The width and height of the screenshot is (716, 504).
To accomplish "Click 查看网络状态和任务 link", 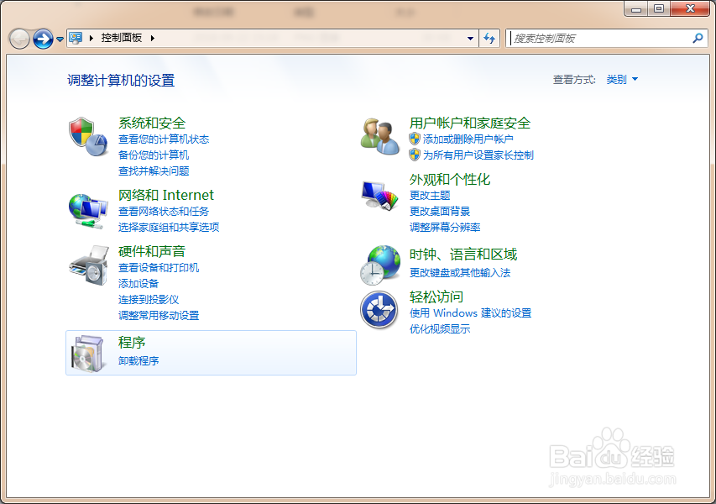I will pyautogui.click(x=164, y=212).
